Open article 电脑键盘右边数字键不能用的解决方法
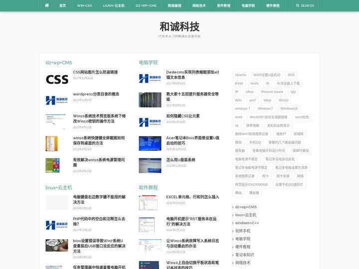Viewport: 359px width, 269px height. pos(99,199)
